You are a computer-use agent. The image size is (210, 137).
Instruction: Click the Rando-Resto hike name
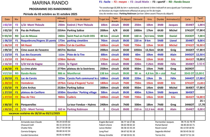coord(30,73)
